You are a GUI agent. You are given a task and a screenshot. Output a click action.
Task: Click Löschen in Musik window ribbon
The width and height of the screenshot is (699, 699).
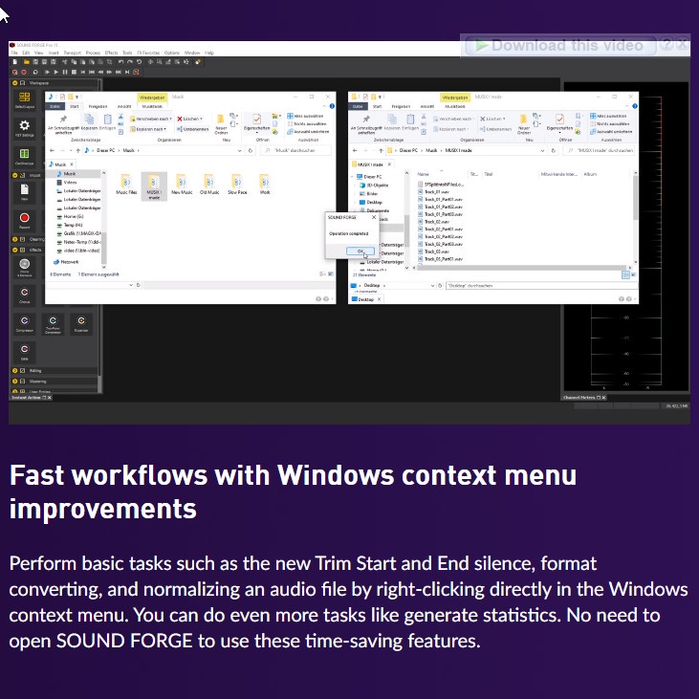pyautogui.click(x=189, y=119)
